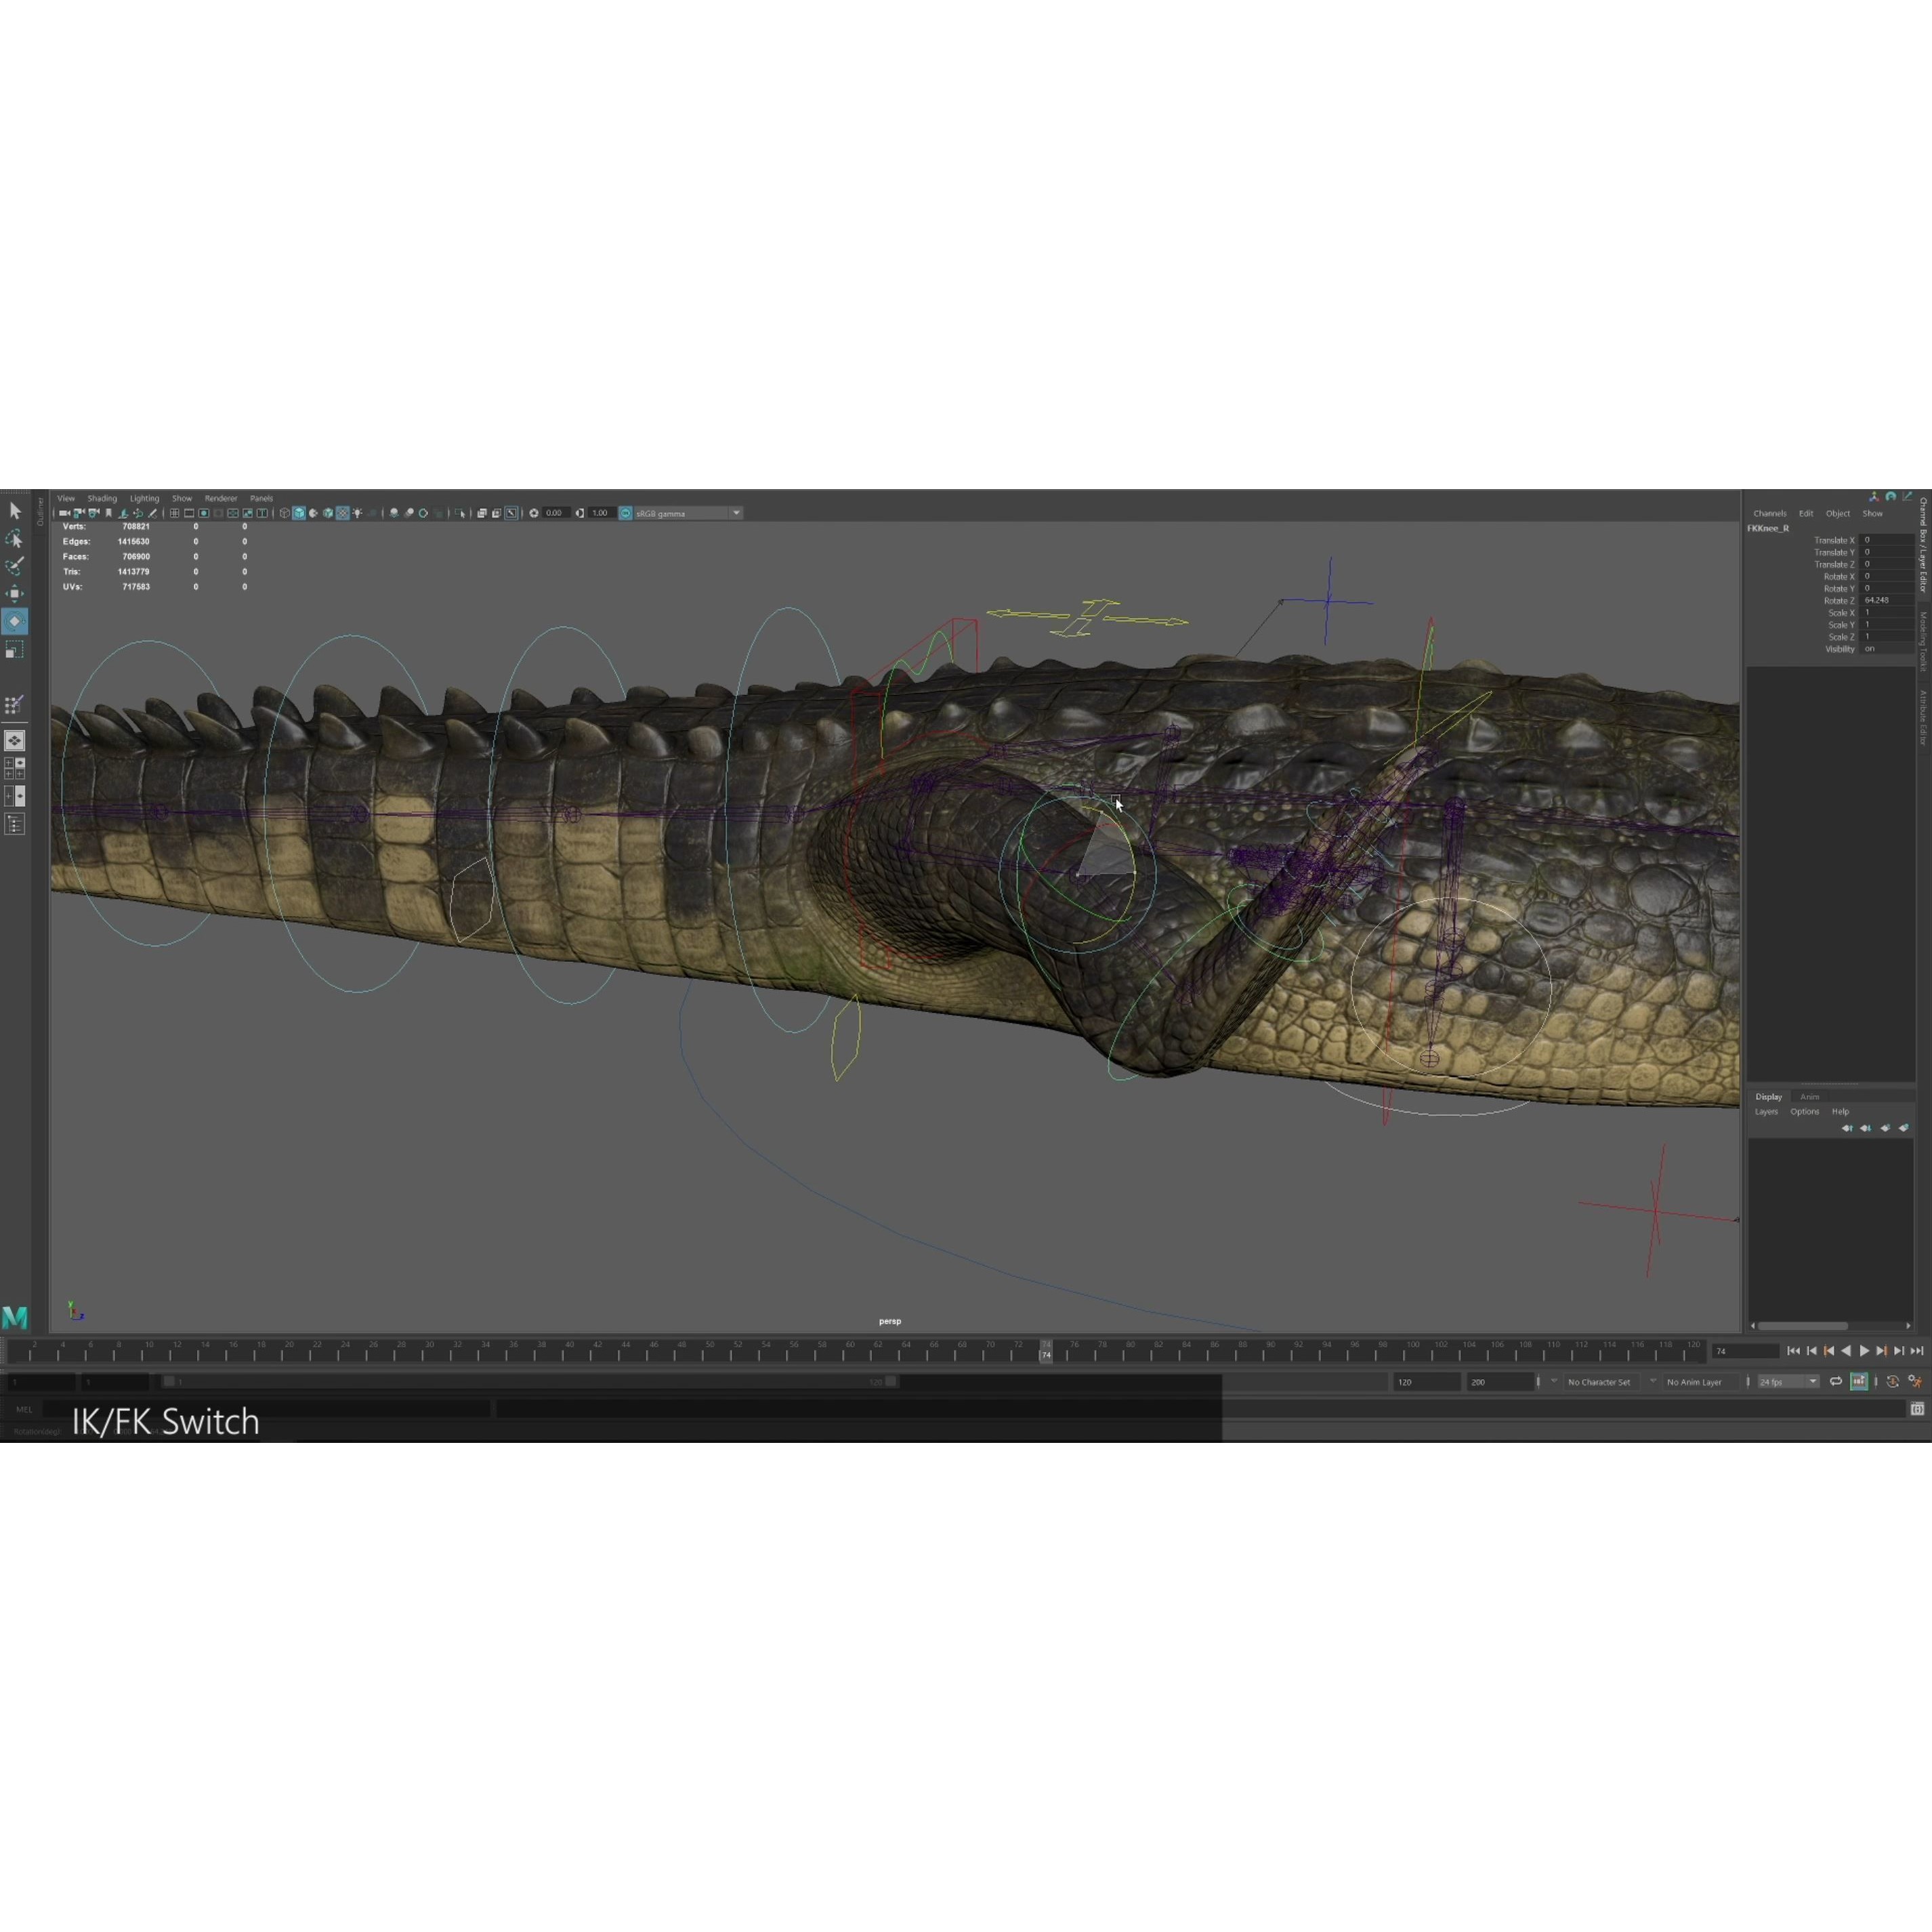Toggle Isolate Select icon
Viewport: 1932px width, 1932px height.
460,513
